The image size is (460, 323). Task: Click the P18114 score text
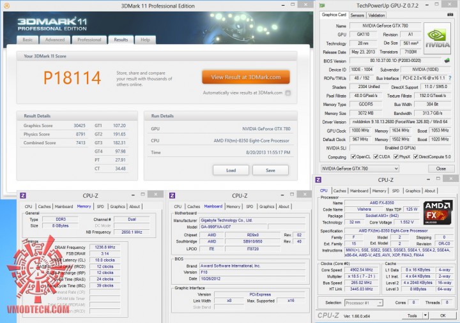pos(72,78)
